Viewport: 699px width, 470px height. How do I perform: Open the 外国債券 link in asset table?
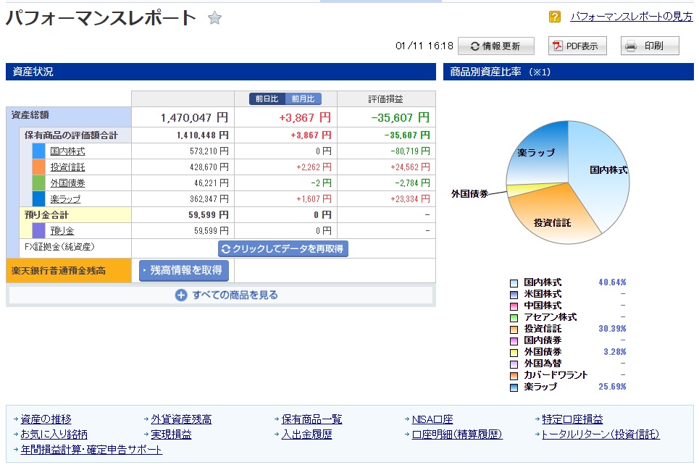(67, 183)
